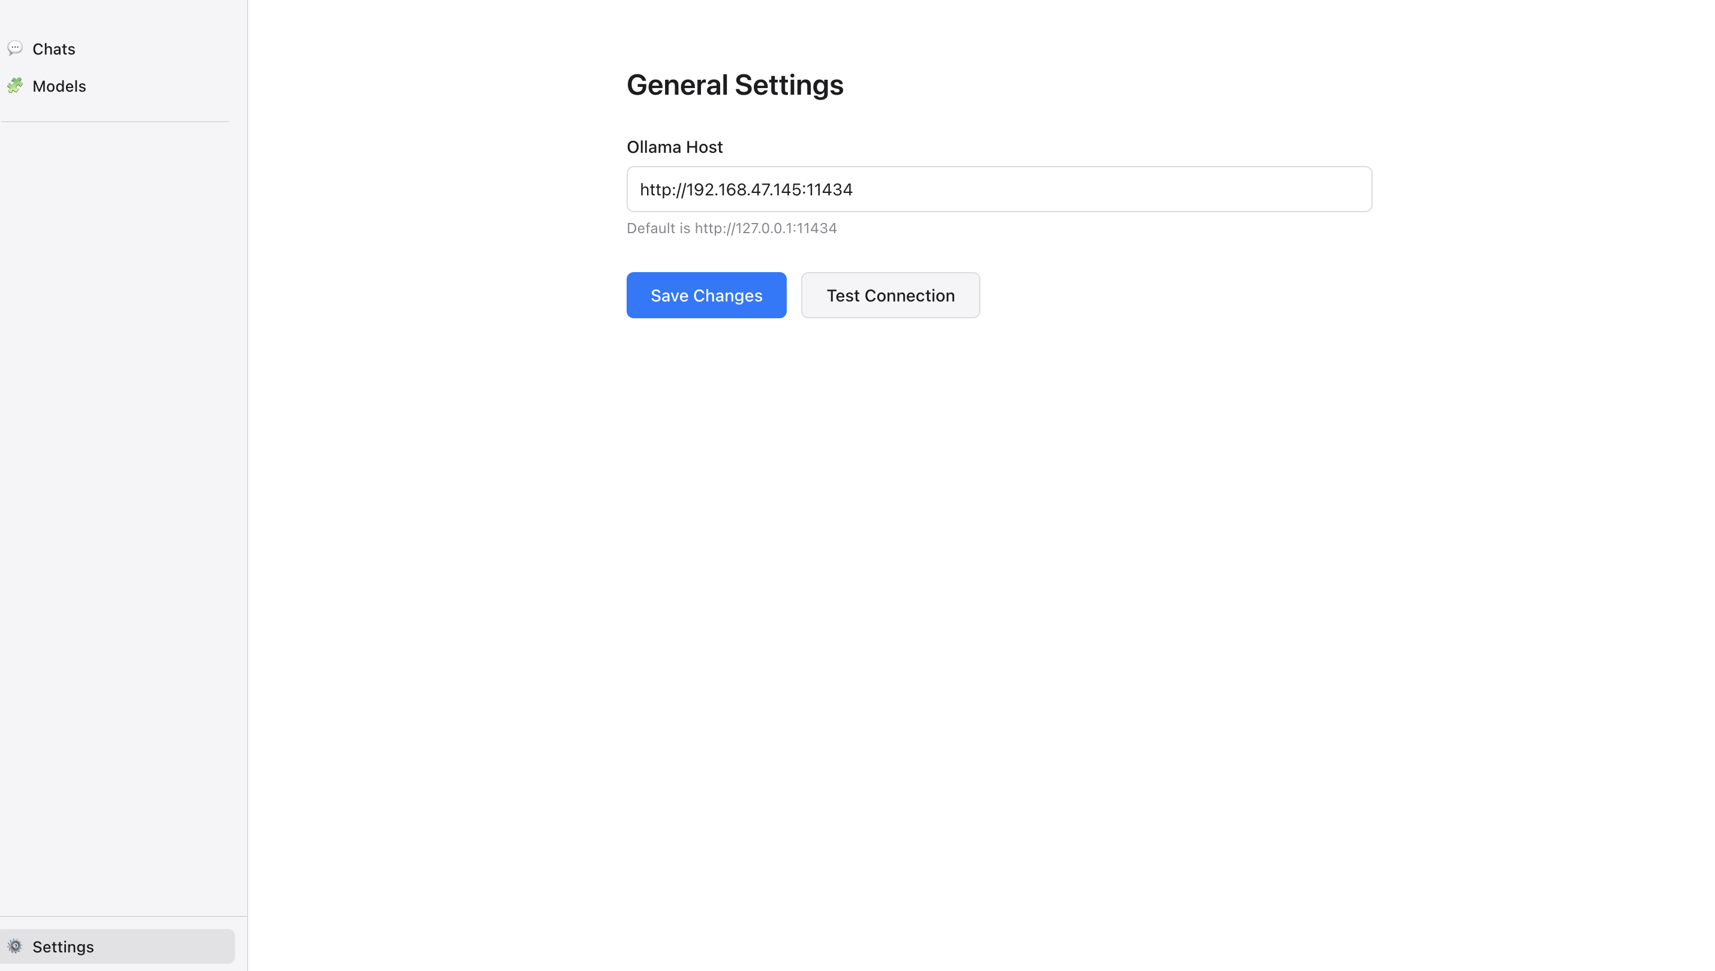
Task: Click the Settings gear icon in sidebar
Action: pyautogui.click(x=14, y=946)
